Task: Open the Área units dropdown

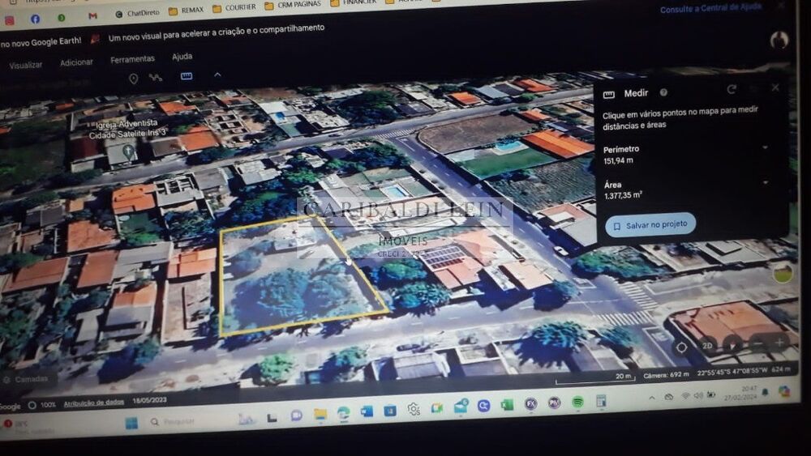Action: [765, 183]
